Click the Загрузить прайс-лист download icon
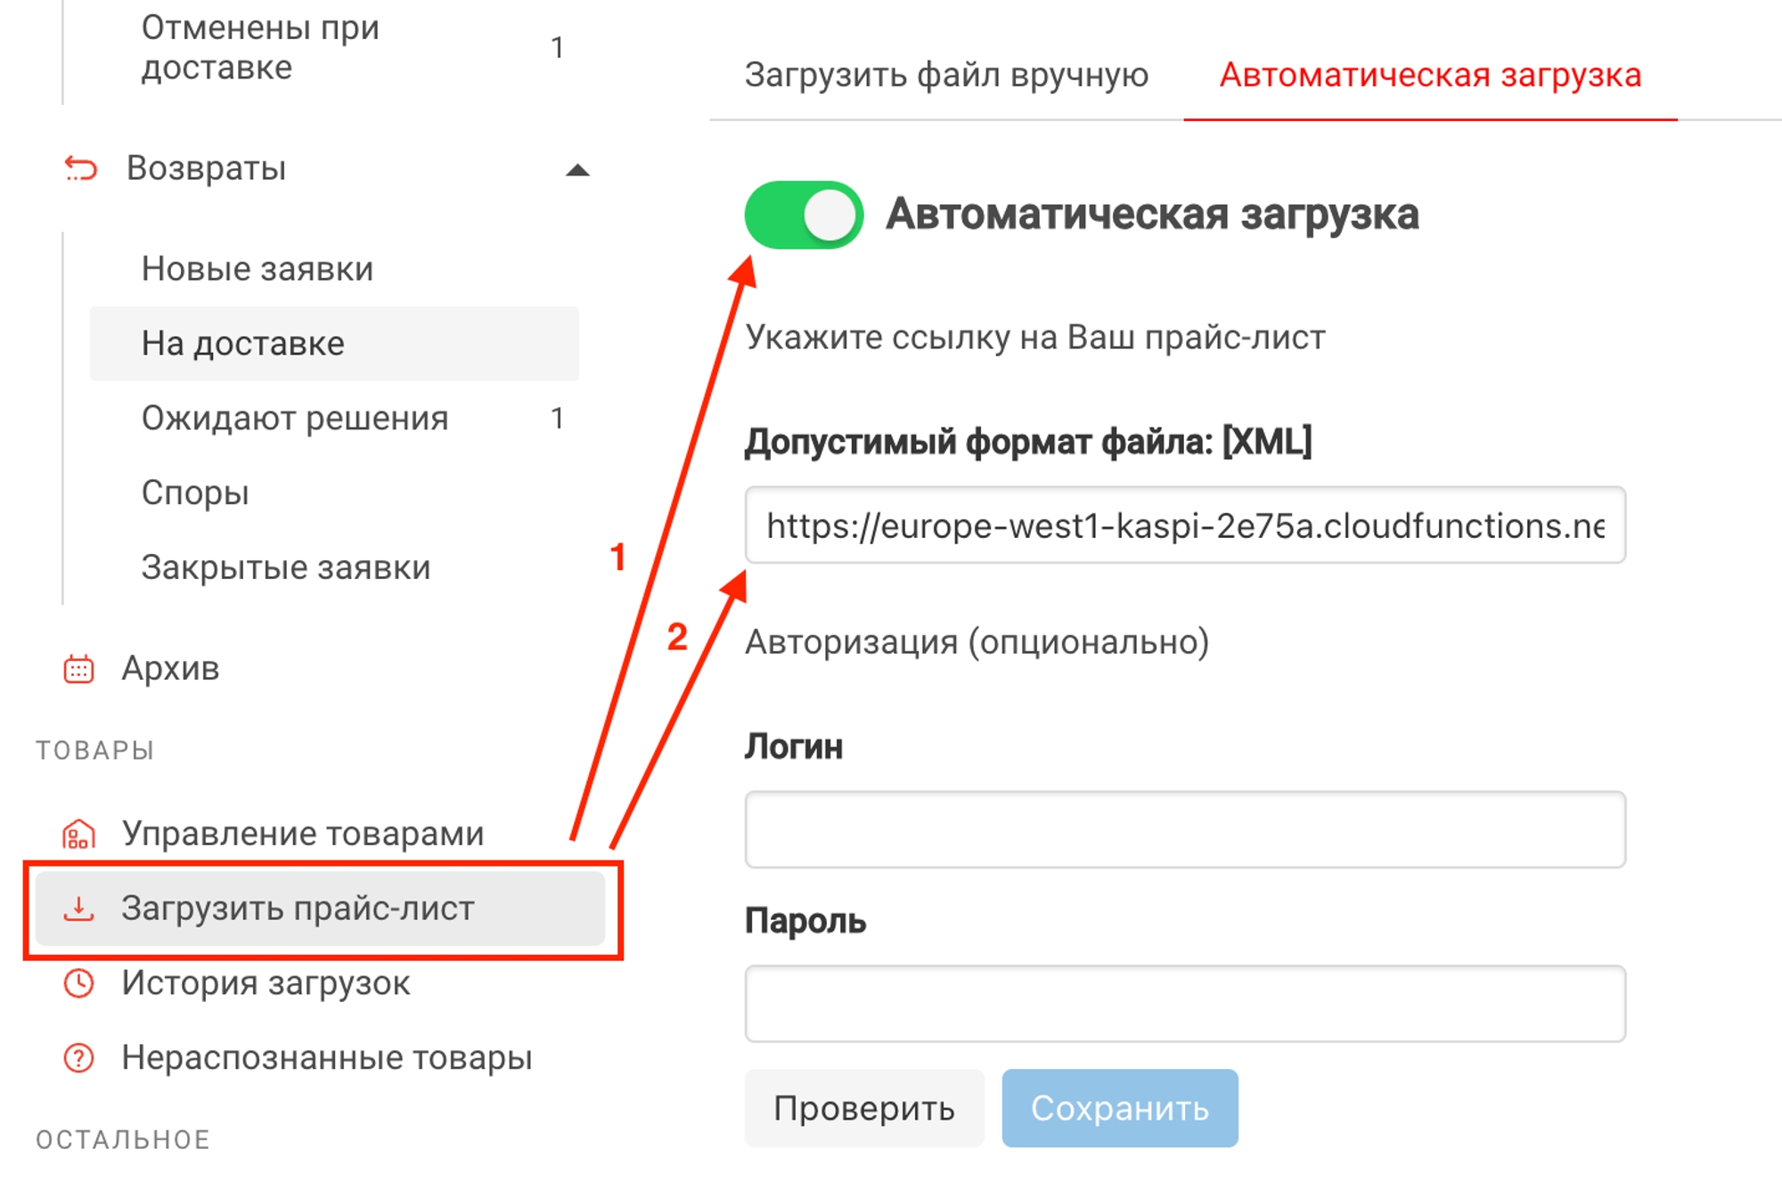Screen dimensions: 1782x1182 click(x=78, y=909)
